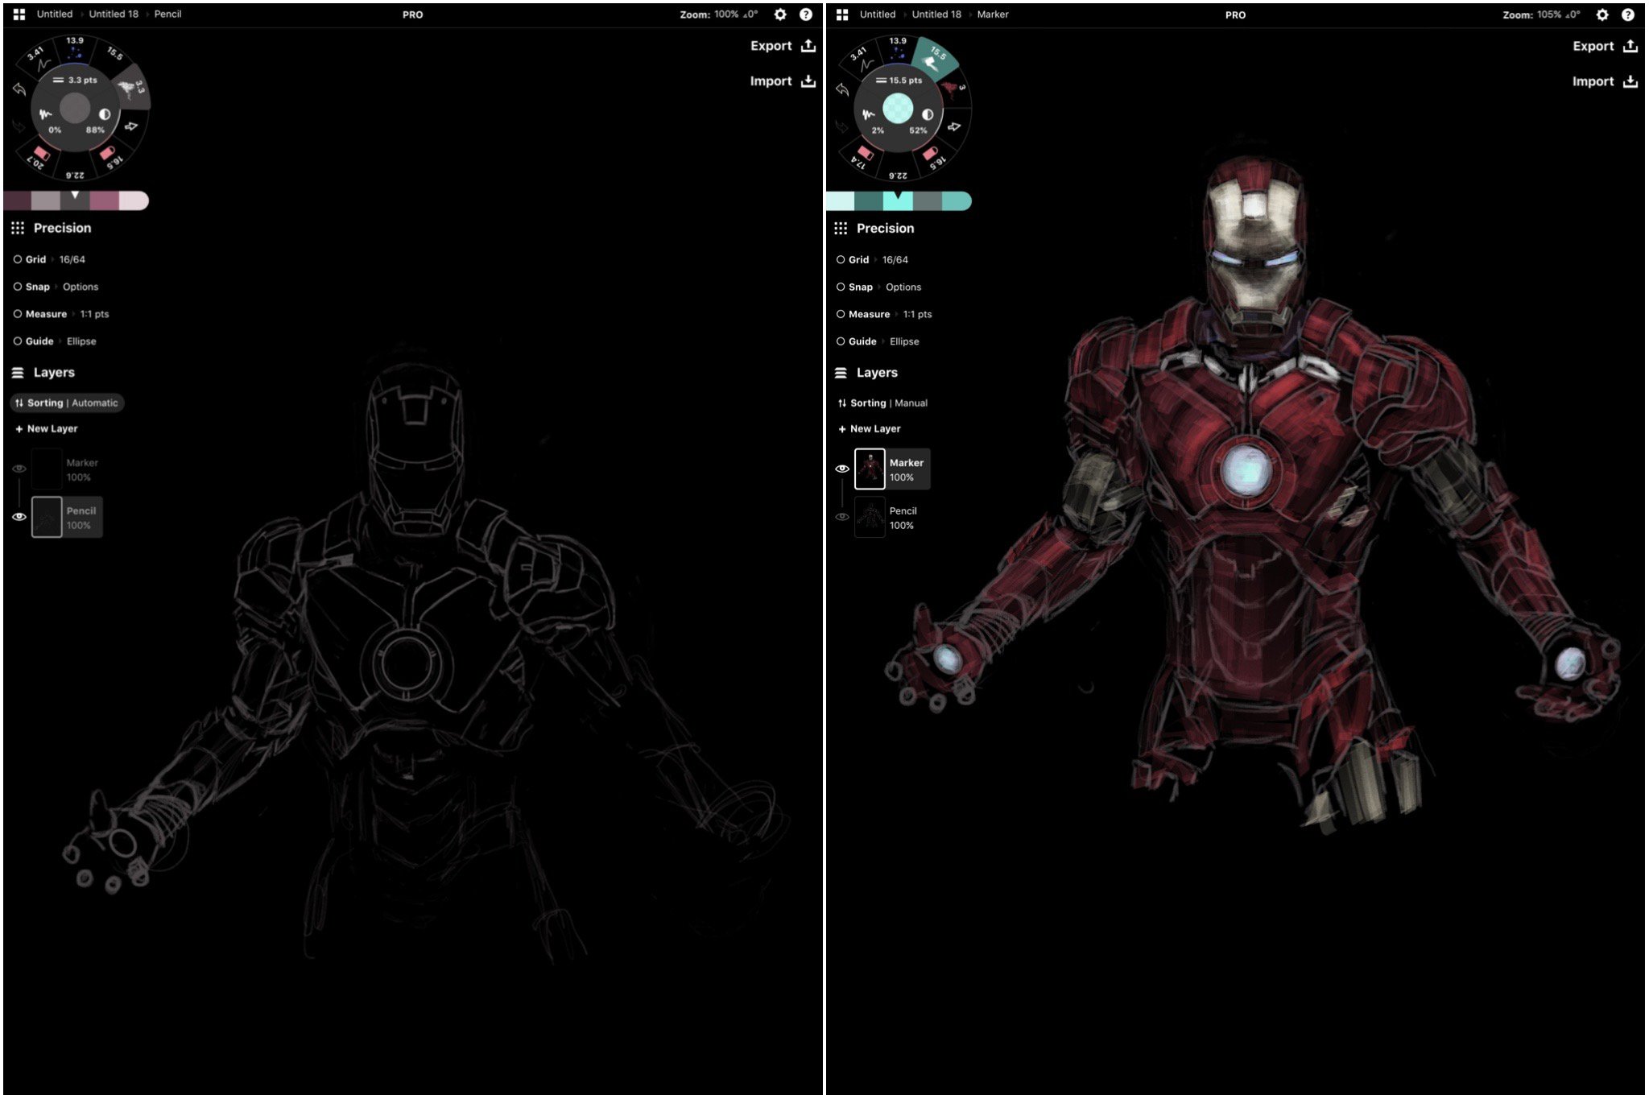This screenshot has height=1099, width=1649.
Task: Click the redo arrow beside the left wheel
Action: pyautogui.click(x=19, y=126)
